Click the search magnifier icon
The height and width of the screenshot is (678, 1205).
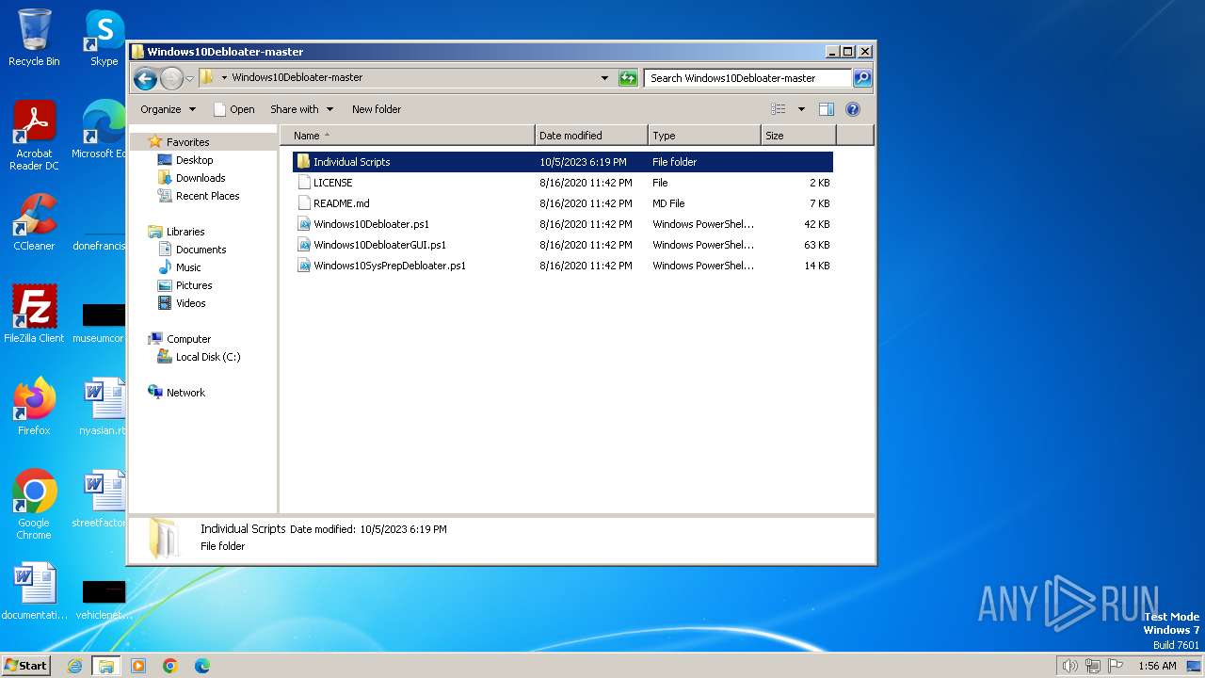coord(862,78)
